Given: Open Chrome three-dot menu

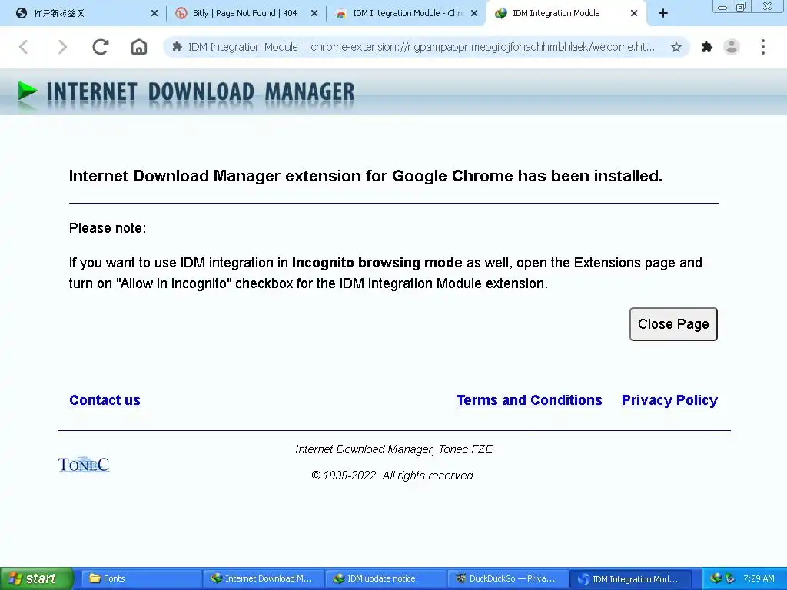Looking at the screenshot, I should coord(763,47).
